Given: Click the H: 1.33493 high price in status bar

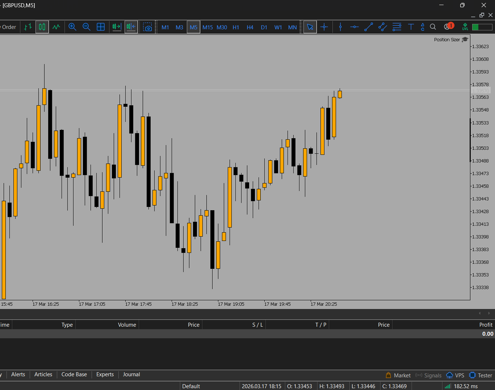Looking at the screenshot, I should tap(331, 386).
